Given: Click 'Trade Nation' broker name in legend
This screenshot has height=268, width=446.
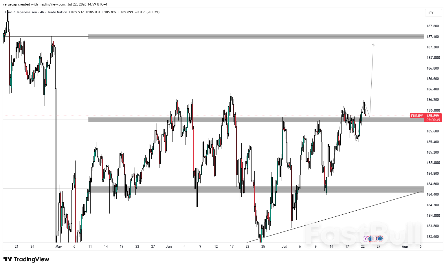Looking at the screenshot, I should click(57, 12).
